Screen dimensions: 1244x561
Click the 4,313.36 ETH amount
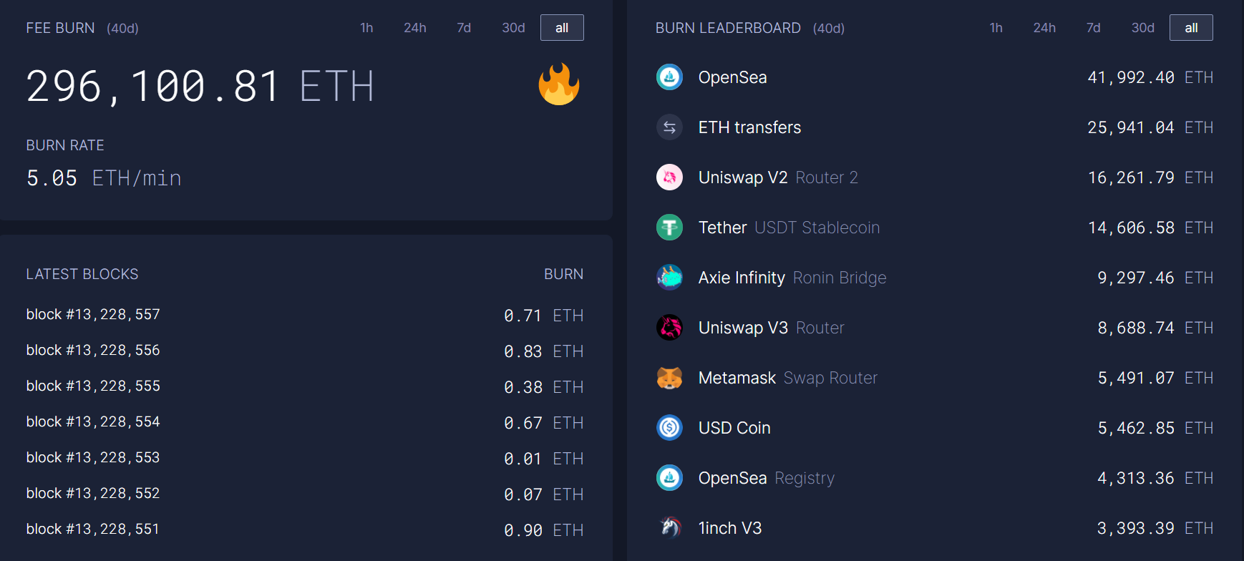point(1155,478)
